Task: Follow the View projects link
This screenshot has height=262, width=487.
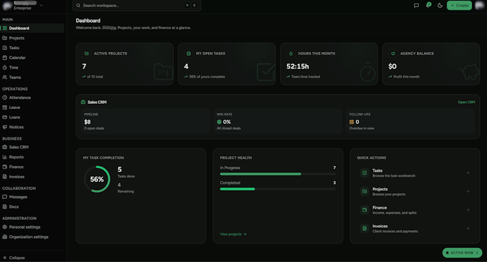Action: [x=233, y=234]
